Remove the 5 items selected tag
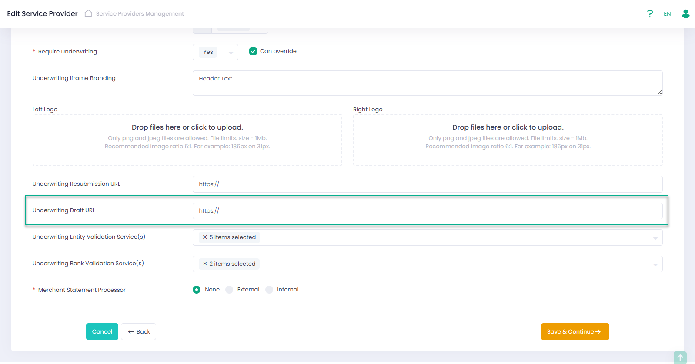Screen dimensions: 695x364 205,237
